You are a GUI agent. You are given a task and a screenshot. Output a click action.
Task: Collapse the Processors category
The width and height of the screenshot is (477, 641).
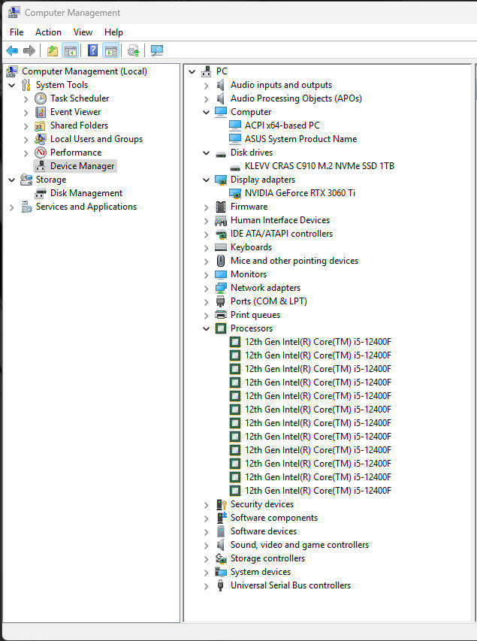(207, 328)
